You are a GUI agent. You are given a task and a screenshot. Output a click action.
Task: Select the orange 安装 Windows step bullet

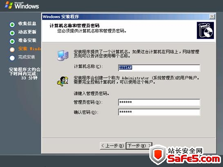[x=12, y=50]
